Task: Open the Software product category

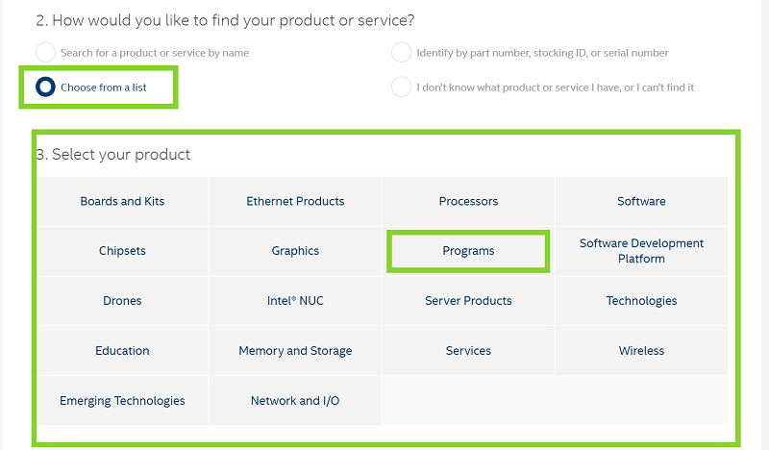Action: 641,201
